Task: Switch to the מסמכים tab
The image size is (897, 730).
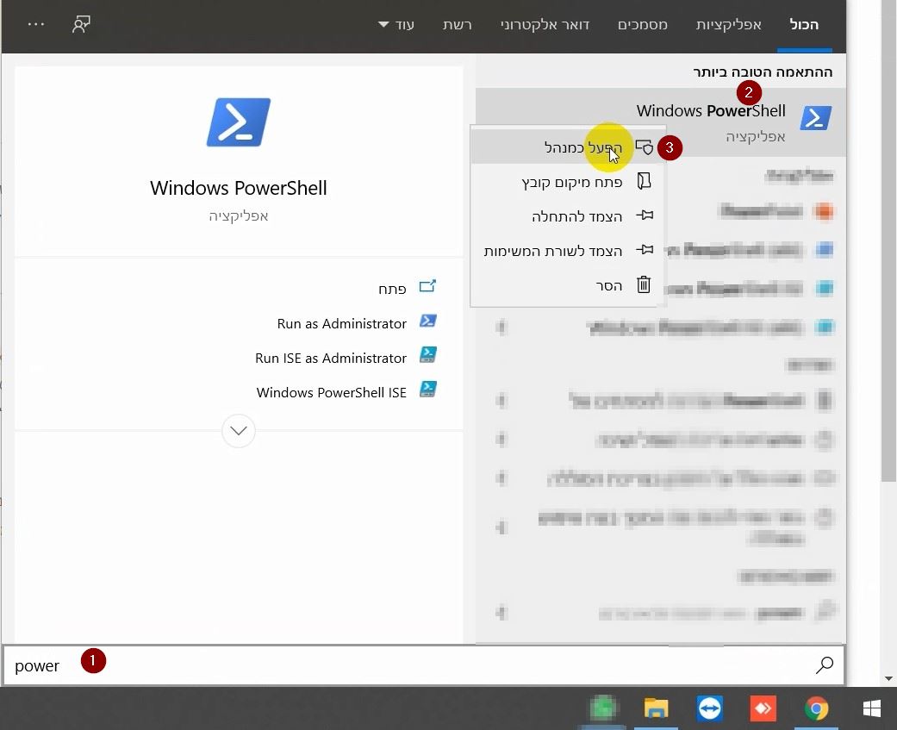Action: click(643, 25)
